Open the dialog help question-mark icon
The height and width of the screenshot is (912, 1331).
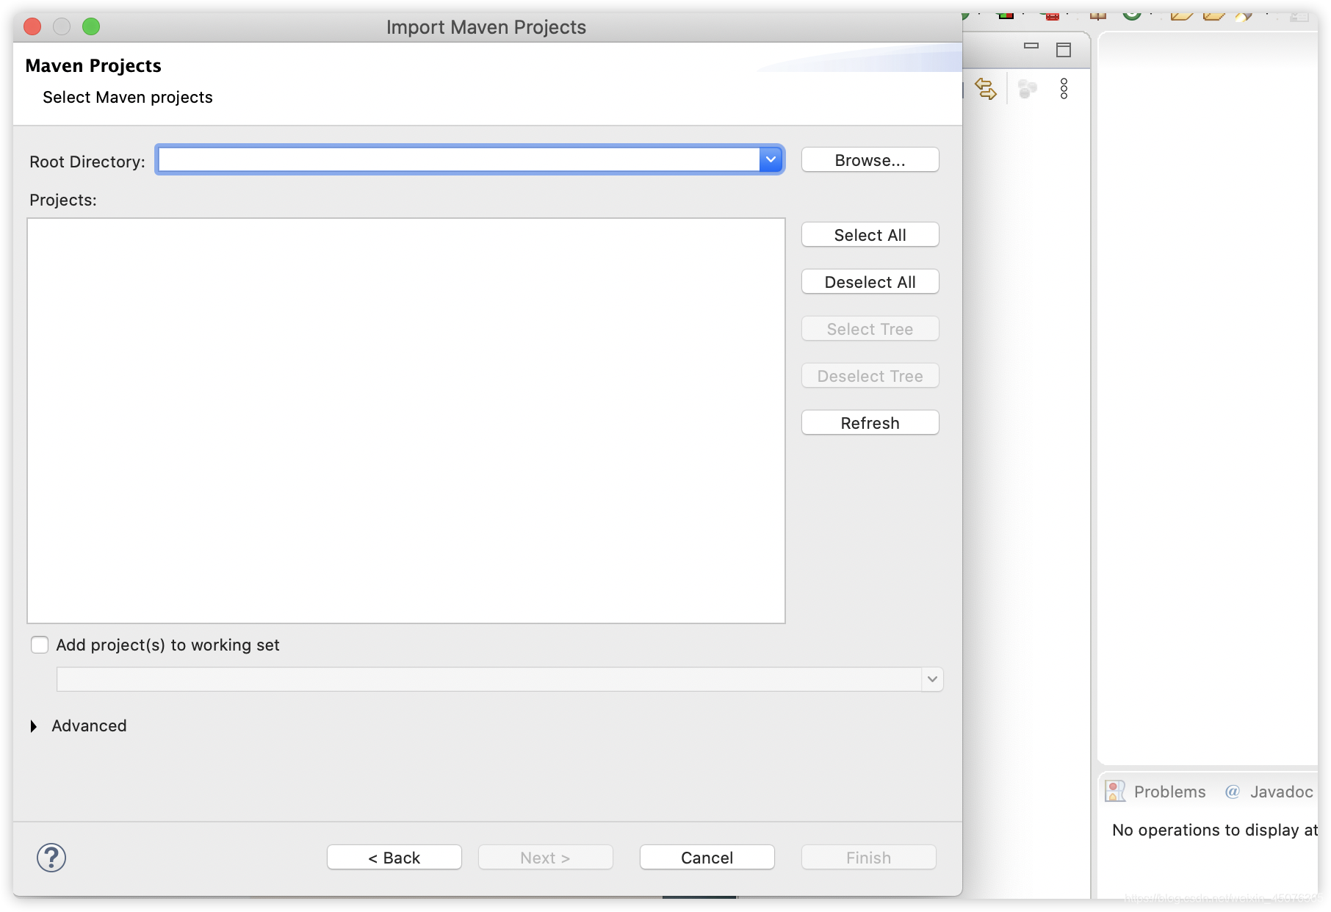[x=51, y=857]
